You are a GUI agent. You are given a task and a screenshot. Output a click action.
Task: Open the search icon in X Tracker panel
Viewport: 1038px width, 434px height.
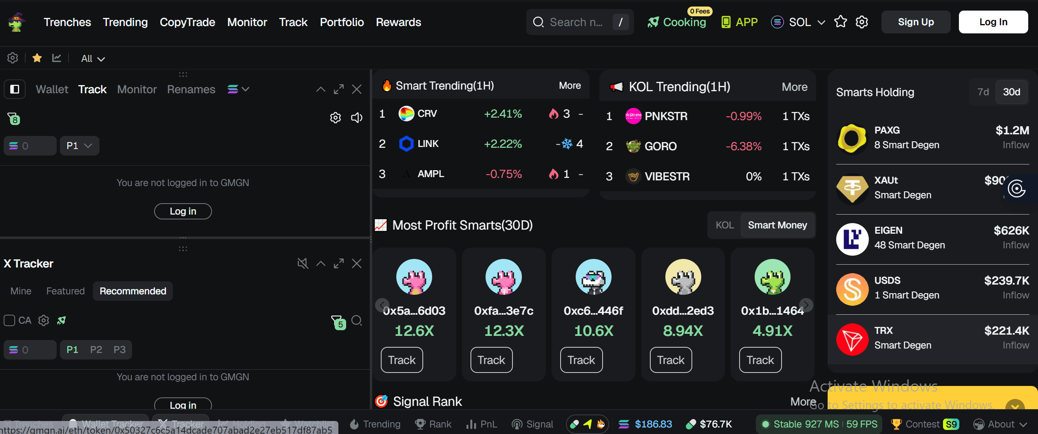[357, 321]
